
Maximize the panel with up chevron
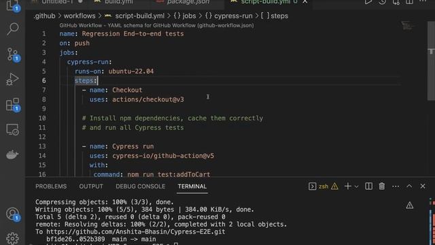[x=409, y=186]
